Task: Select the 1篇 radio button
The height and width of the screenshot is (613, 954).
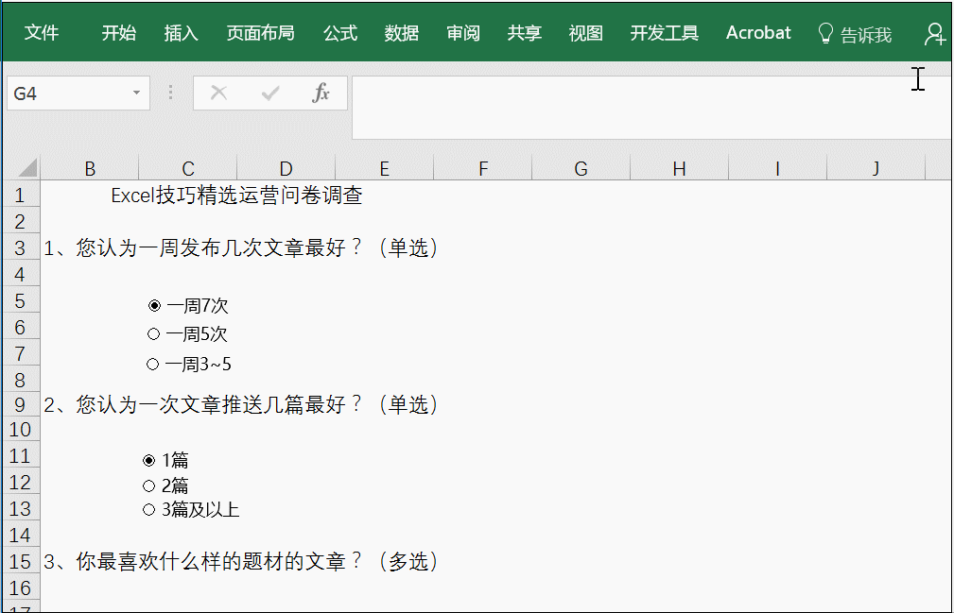Action: pos(149,461)
